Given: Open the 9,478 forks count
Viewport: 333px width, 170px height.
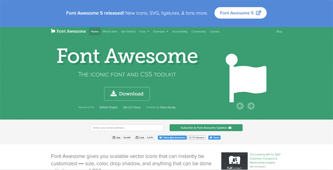Looking at the screenshot, I should [x=150, y=138].
